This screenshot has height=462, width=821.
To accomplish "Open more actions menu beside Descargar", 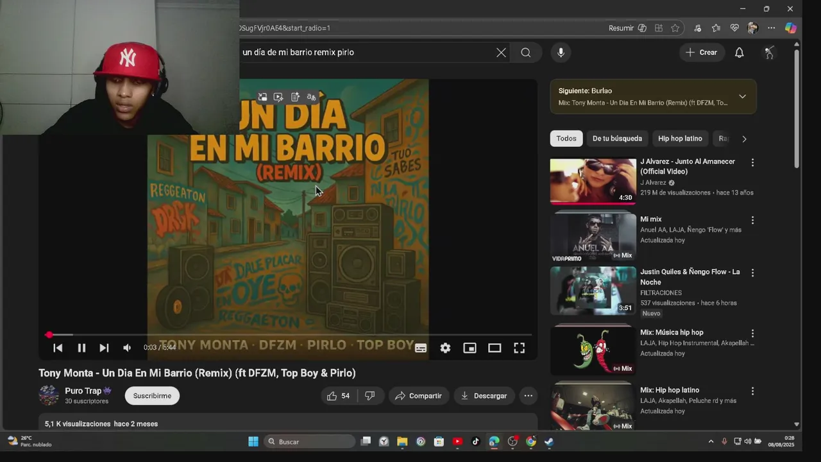I will pyautogui.click(x=528, y=396).
